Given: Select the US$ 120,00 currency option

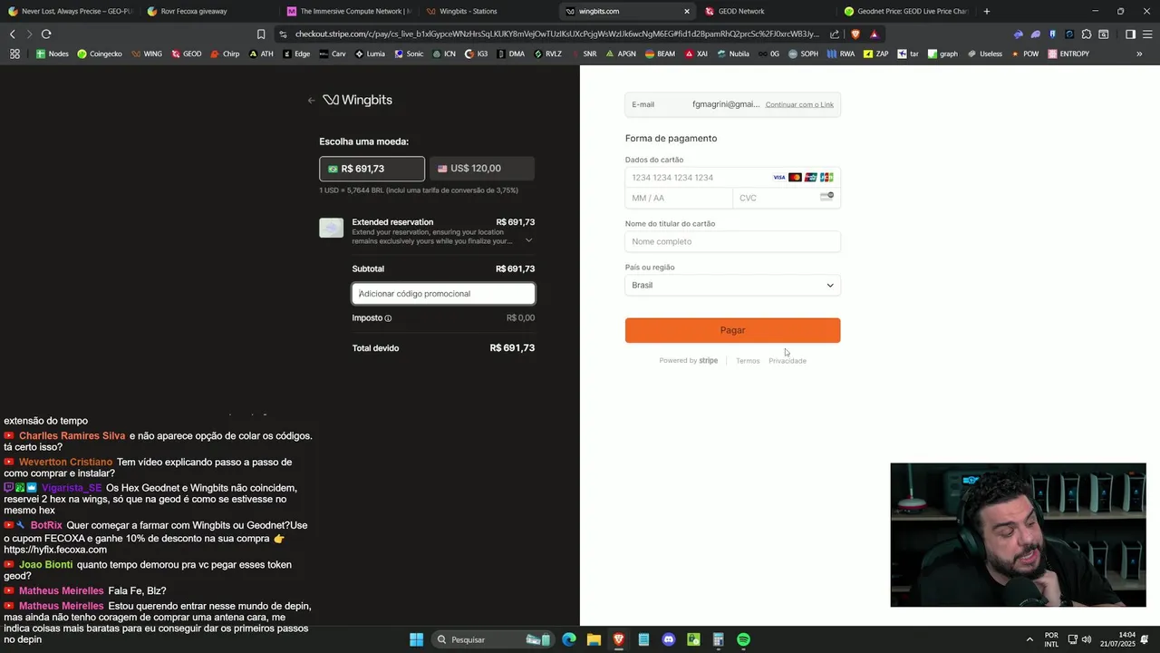Looking at the screenshot, I should coord(482,169).
